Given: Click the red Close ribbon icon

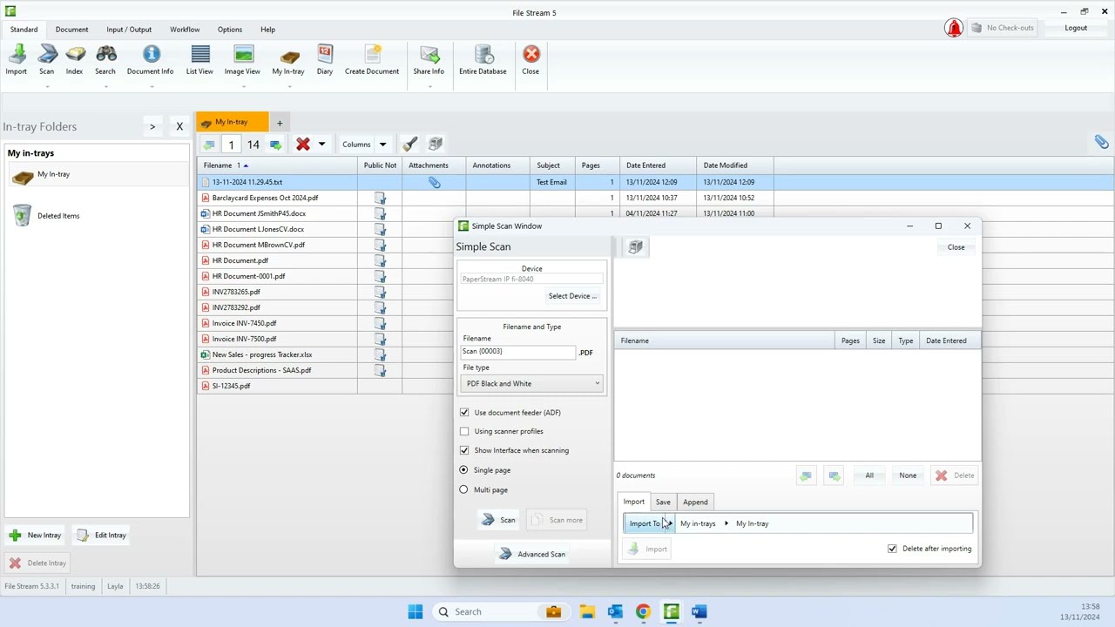Looking at the screenshot, I should tap(530, 60).
